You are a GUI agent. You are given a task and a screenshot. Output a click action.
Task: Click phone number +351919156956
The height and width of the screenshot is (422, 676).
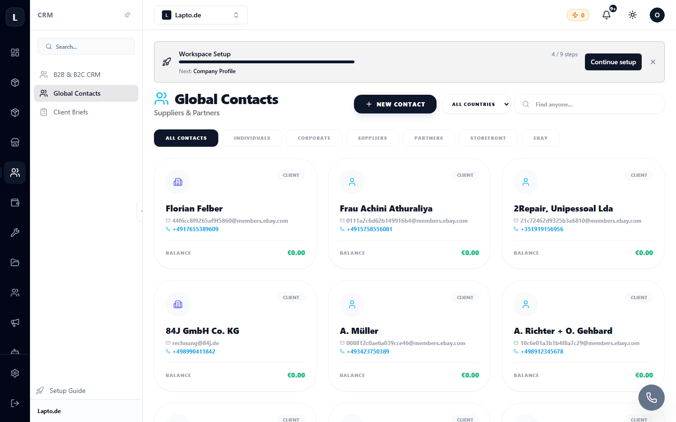point(542,229)
